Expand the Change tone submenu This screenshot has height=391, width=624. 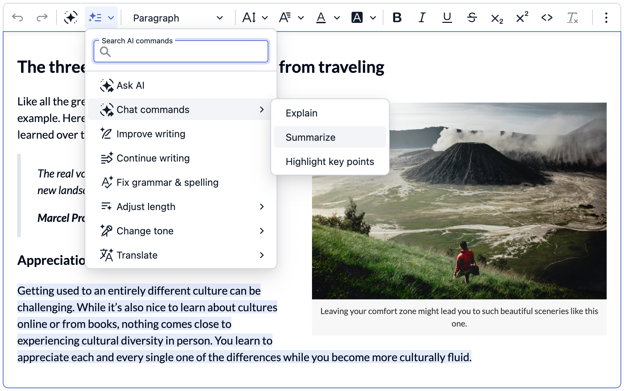(181, 231)
